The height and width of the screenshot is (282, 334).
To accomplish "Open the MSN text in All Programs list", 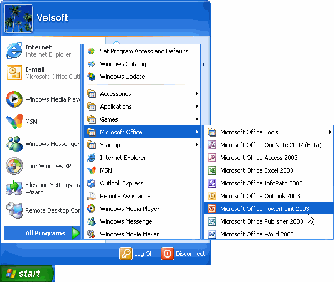I will [106, 170].
